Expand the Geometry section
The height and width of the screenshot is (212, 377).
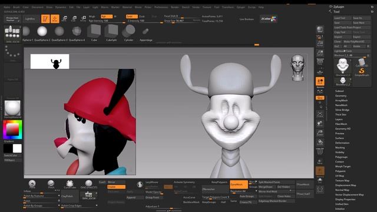(x=340, y=96)
